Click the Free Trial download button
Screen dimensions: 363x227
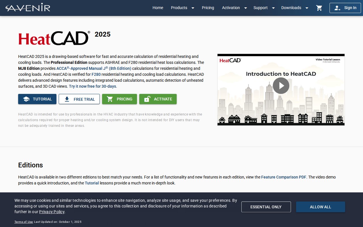tap(79, 99)
